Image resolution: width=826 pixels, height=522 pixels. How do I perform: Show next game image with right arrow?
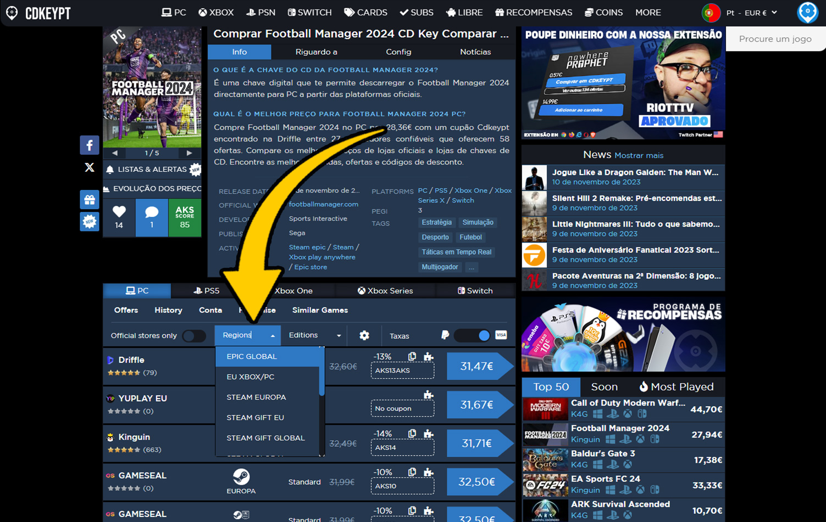(x=189, y=153)
